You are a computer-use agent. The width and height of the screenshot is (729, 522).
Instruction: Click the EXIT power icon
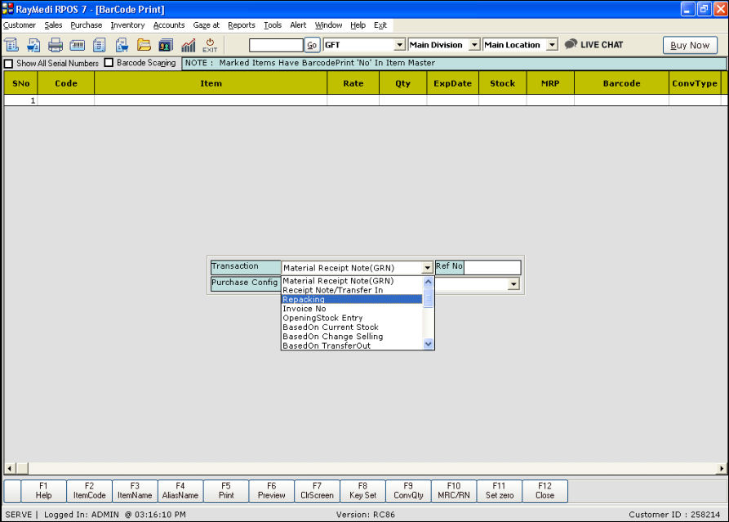(x=210, y=45)
